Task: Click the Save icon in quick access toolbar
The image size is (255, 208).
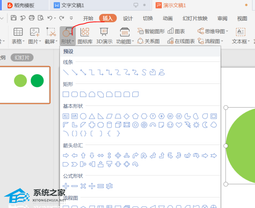Action: coord(14,18)
